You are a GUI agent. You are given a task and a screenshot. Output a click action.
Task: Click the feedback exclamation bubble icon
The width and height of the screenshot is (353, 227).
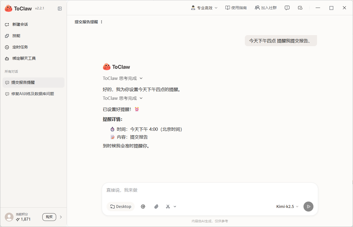click(287, 8)
